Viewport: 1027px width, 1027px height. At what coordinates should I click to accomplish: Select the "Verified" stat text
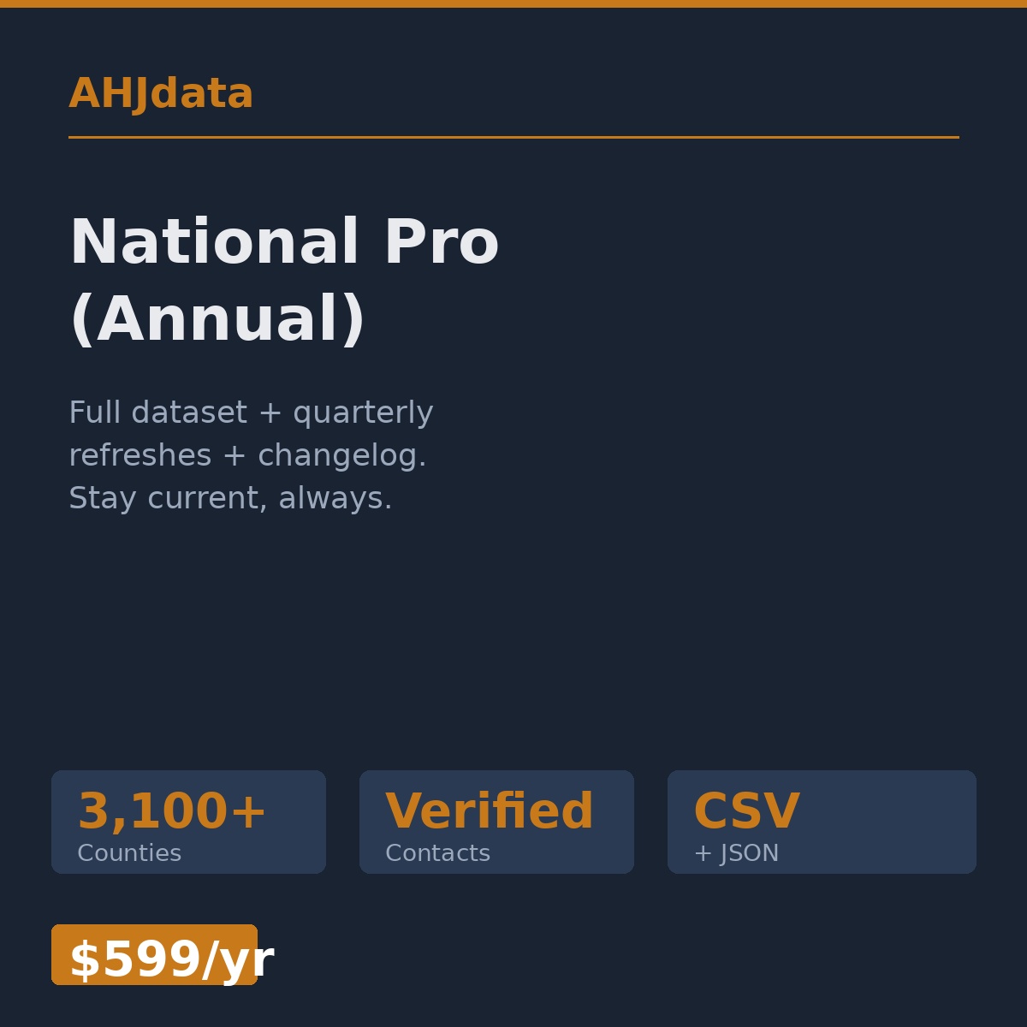[490, 812]
